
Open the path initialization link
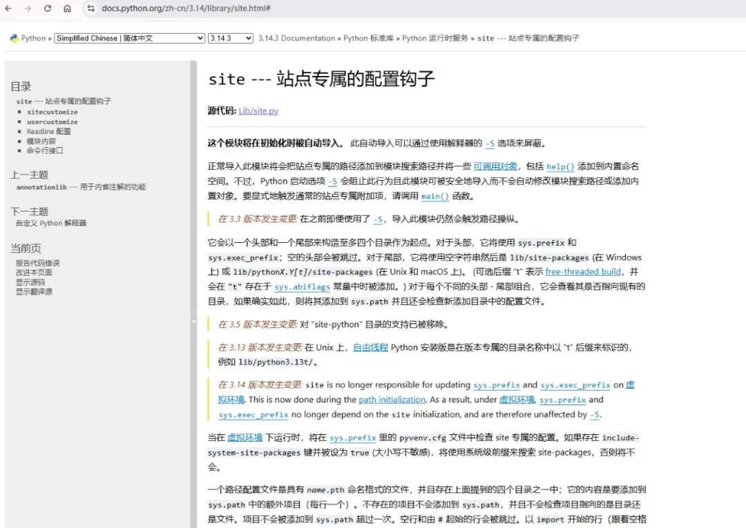coord(392,400)
